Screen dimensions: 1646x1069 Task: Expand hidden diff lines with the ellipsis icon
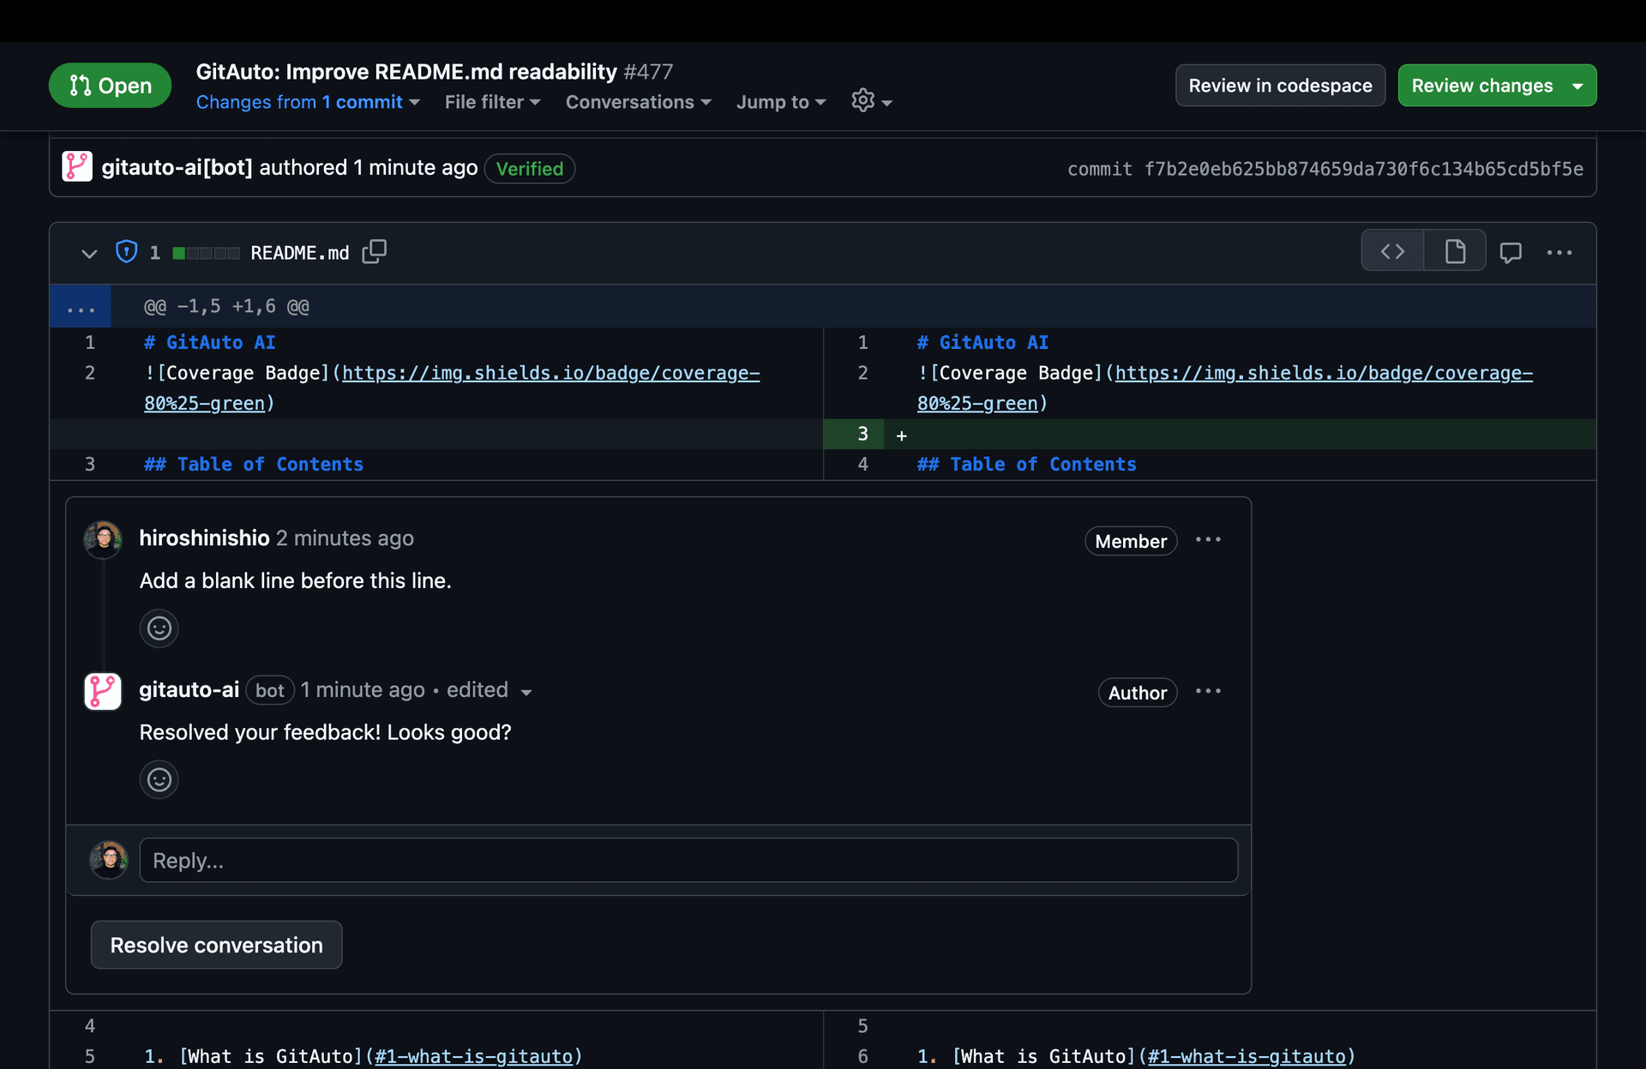point(81,306)
